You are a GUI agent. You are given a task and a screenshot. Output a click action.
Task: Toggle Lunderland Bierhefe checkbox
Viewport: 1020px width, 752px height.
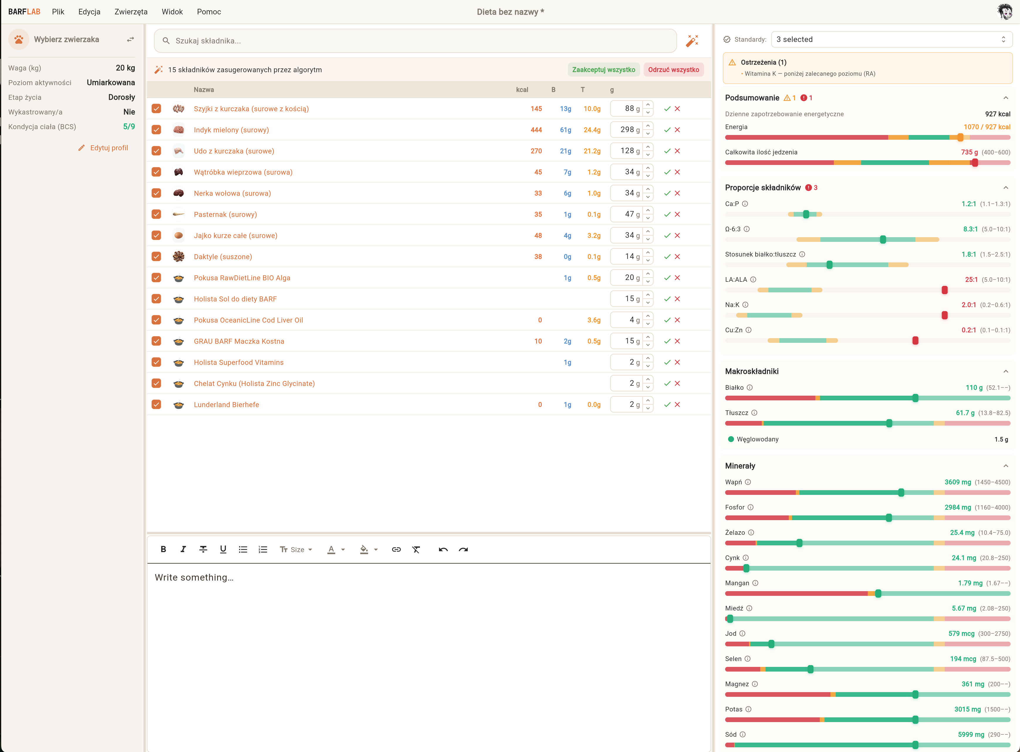coord(156,405)
